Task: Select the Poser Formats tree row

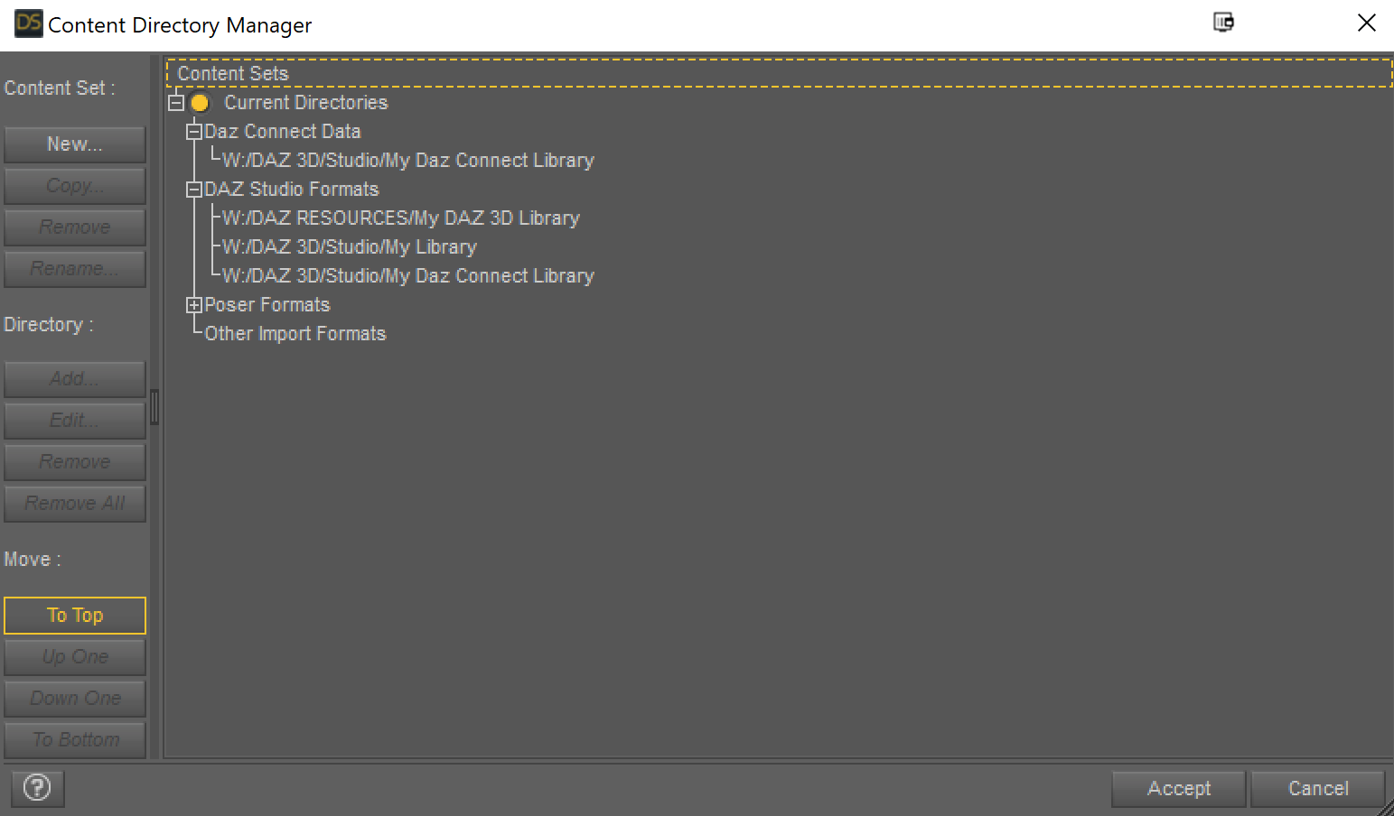Action: [267, 305]
